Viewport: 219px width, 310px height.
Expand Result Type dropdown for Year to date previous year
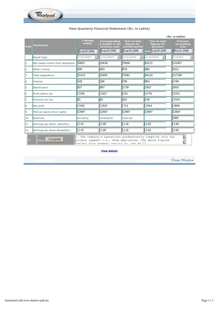click(x=155, y=58)
